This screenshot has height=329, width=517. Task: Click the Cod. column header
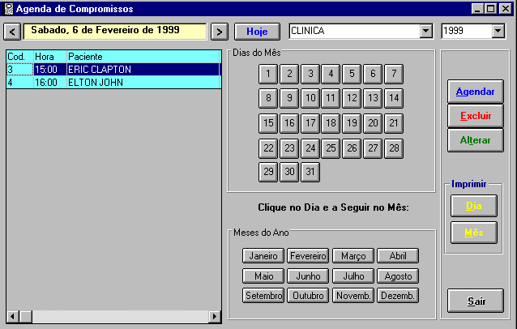tap(19, 57)
